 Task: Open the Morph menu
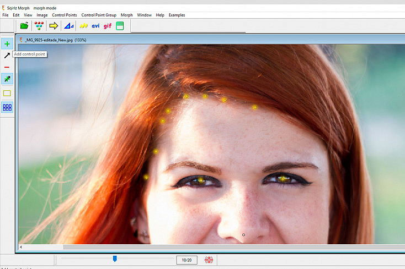click(126, 15)
